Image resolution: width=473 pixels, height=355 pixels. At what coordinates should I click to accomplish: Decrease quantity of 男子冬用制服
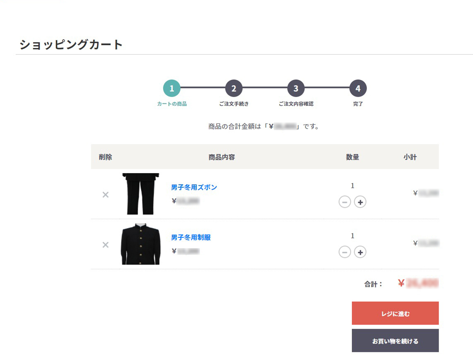pos(344,252)
